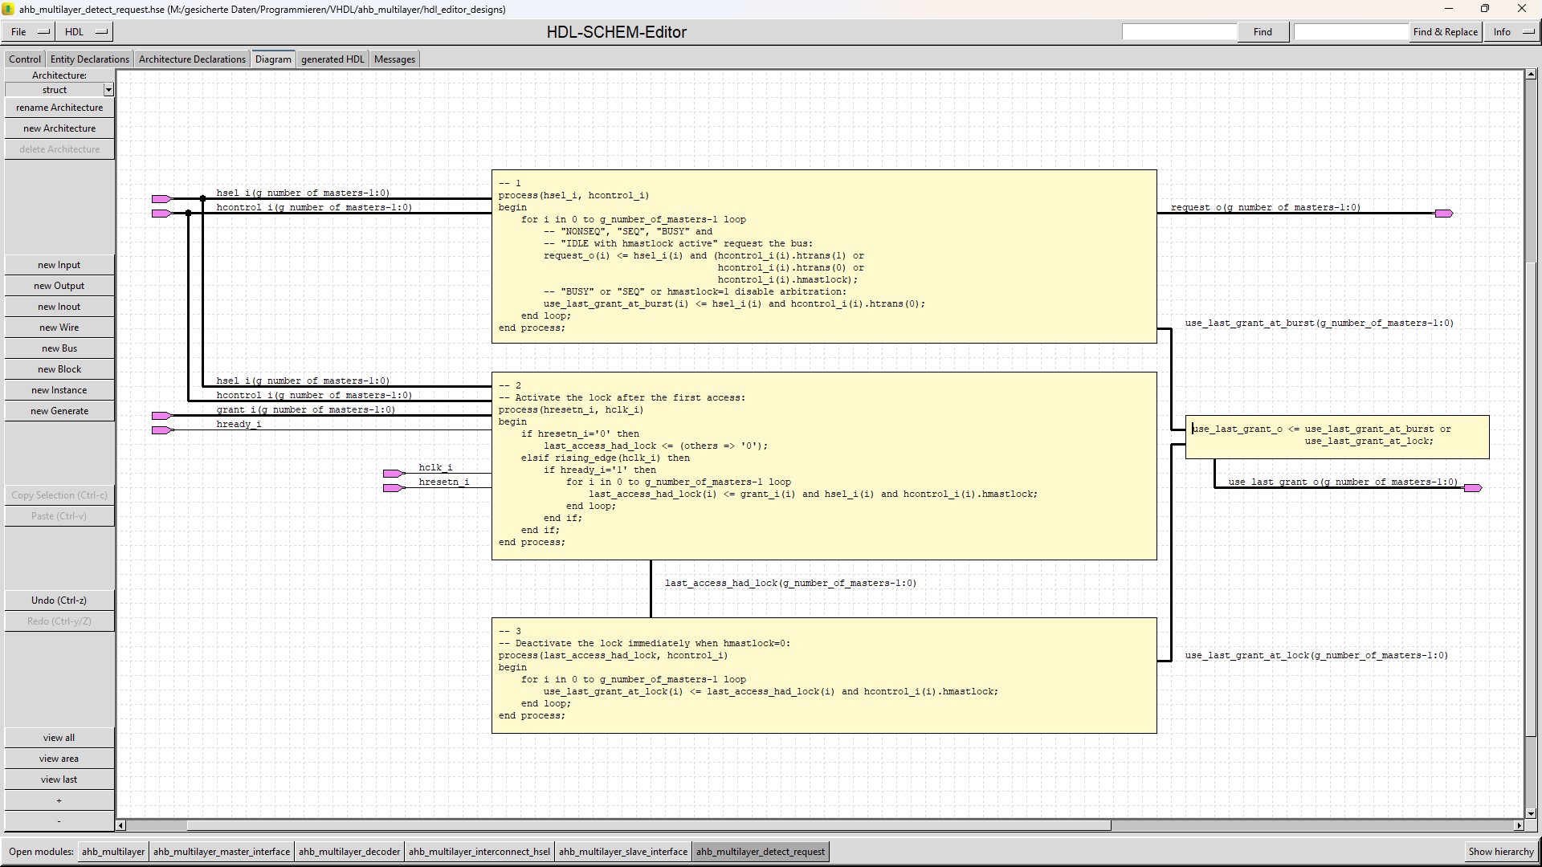Screen dimensions: 1542x867
Task: Switch to ahb_multilayer_decoder open module
Action: coord(349,852)
